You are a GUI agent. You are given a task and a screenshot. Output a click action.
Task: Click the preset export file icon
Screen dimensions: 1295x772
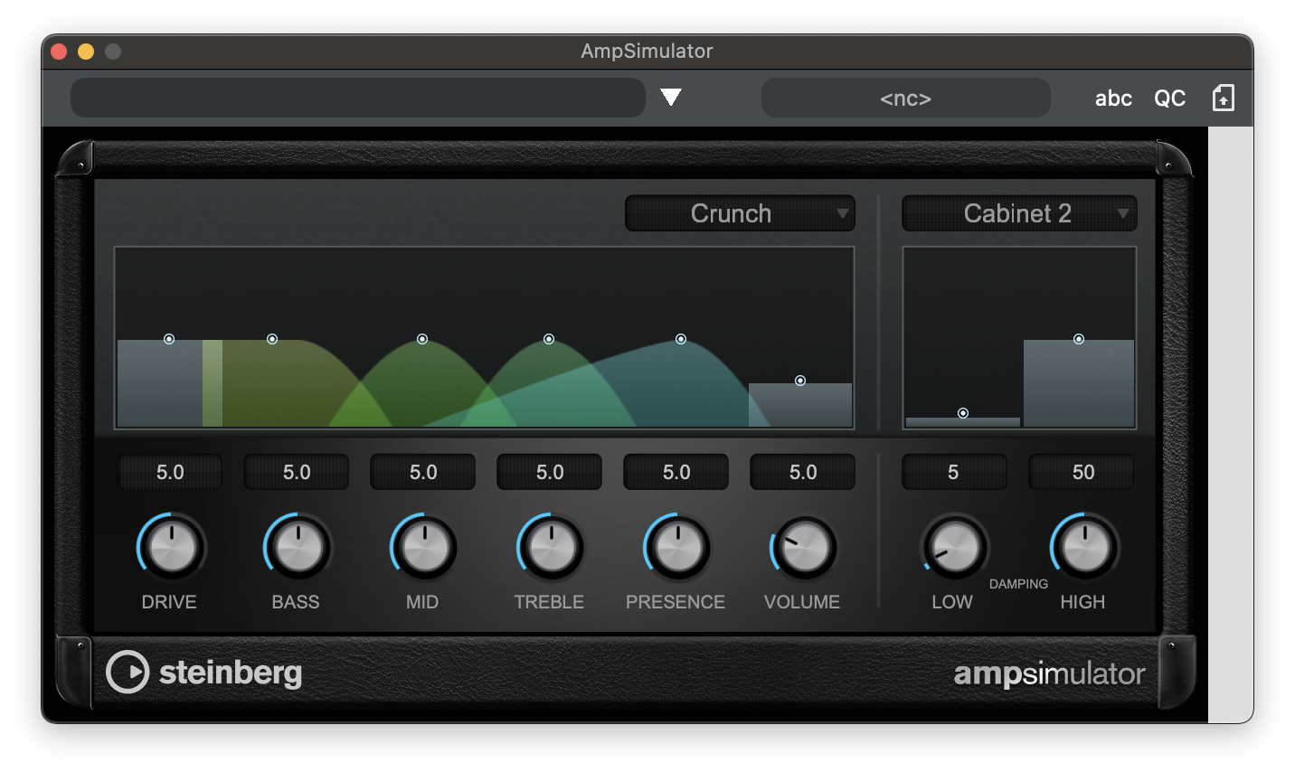[1223, 98]
